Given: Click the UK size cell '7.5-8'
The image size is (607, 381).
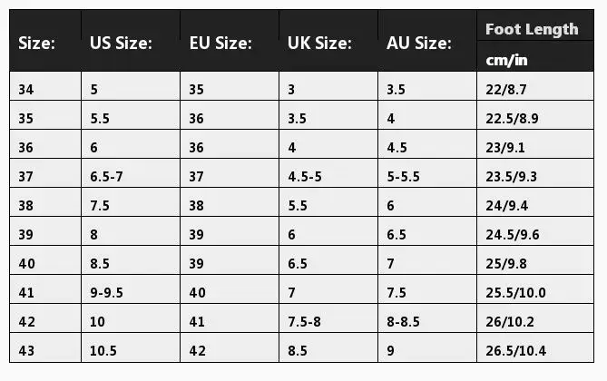Looking at the screenshot, I should tap(305, 322).
